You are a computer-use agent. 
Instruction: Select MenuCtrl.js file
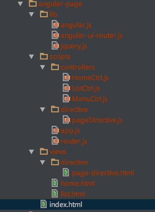(x=90, y=99)
